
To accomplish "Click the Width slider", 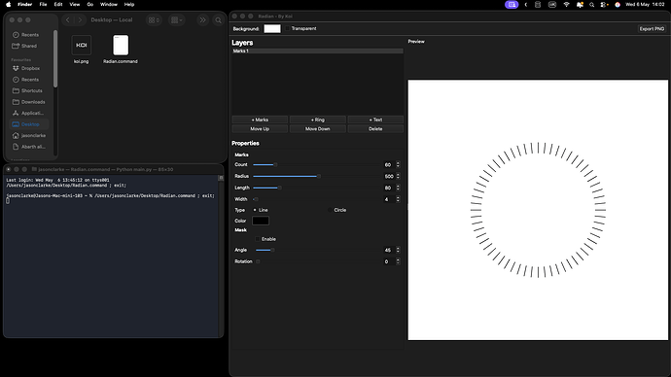I will pos(317,199).
